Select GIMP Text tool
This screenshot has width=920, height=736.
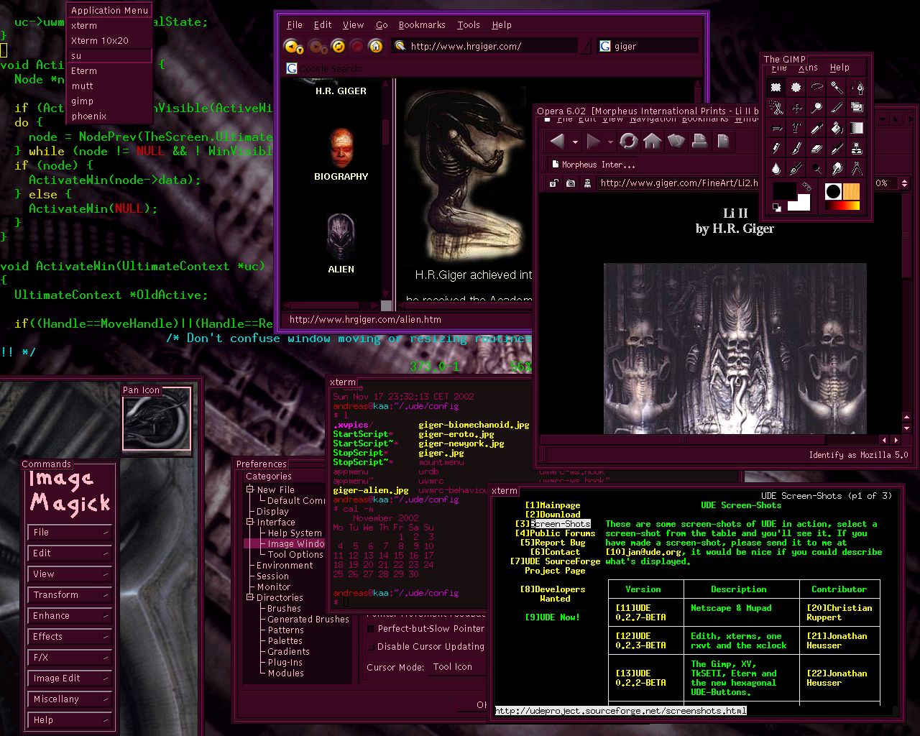(796, 128)
